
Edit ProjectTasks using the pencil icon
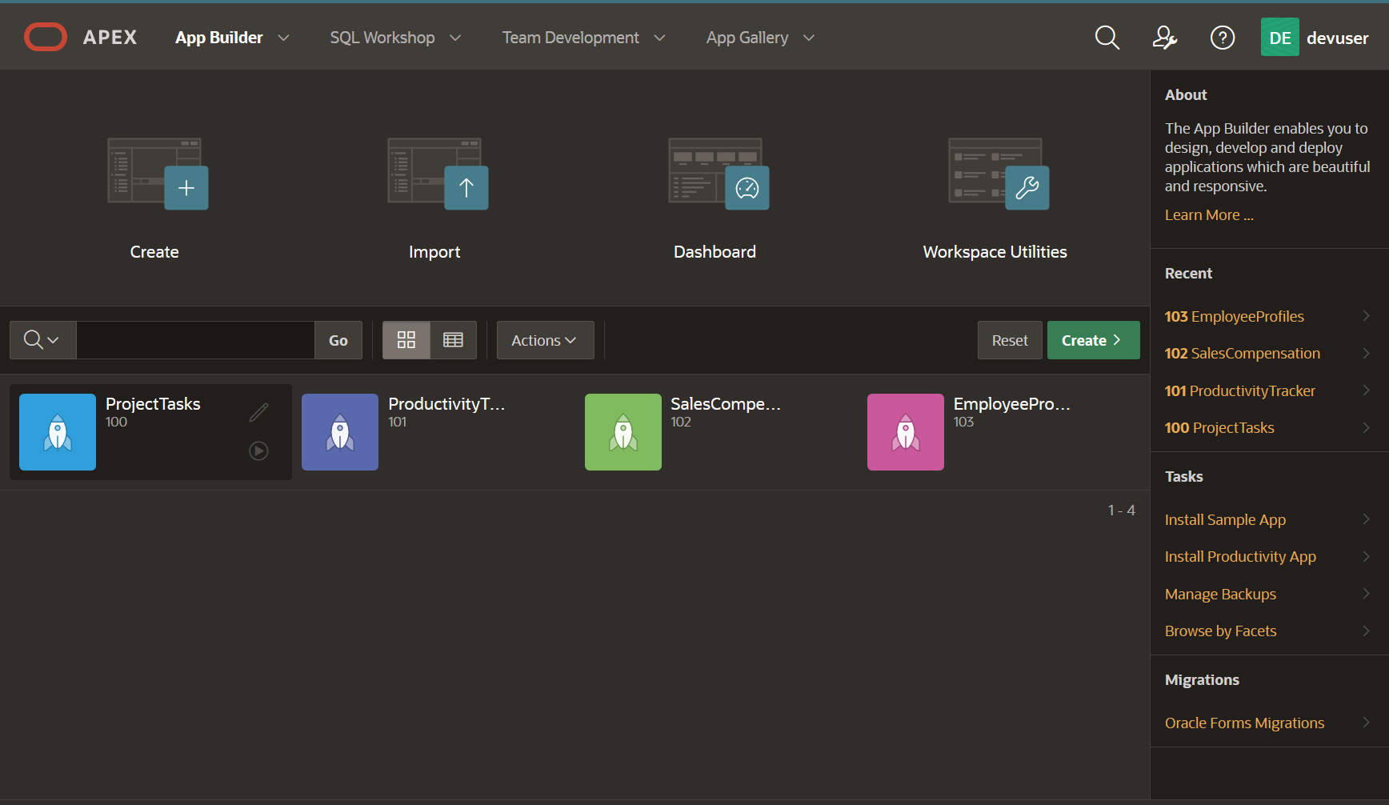258,411
